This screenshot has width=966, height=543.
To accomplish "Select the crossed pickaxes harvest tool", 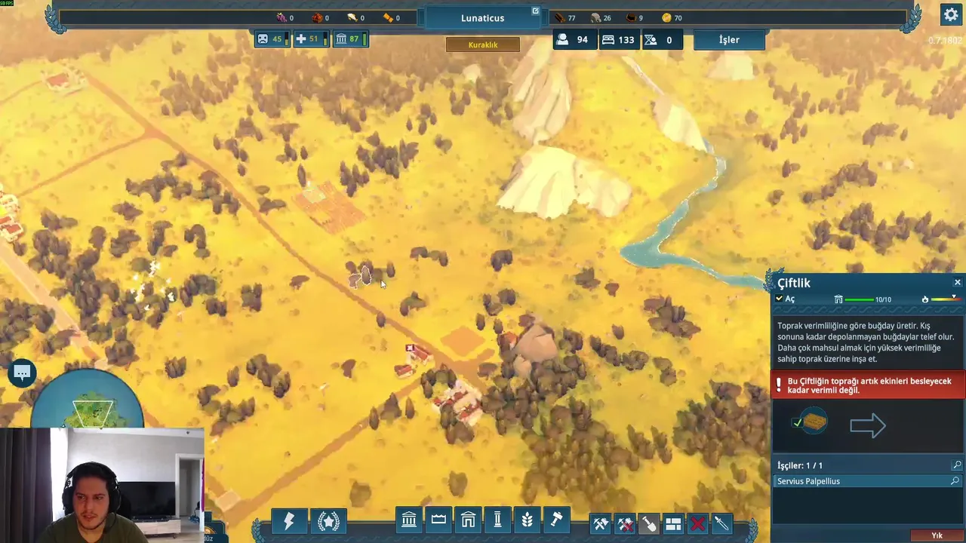I will 601,523.
